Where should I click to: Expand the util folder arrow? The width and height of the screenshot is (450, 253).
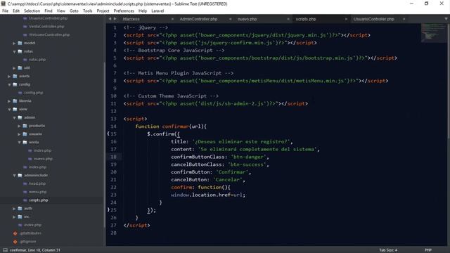(14, 68)
